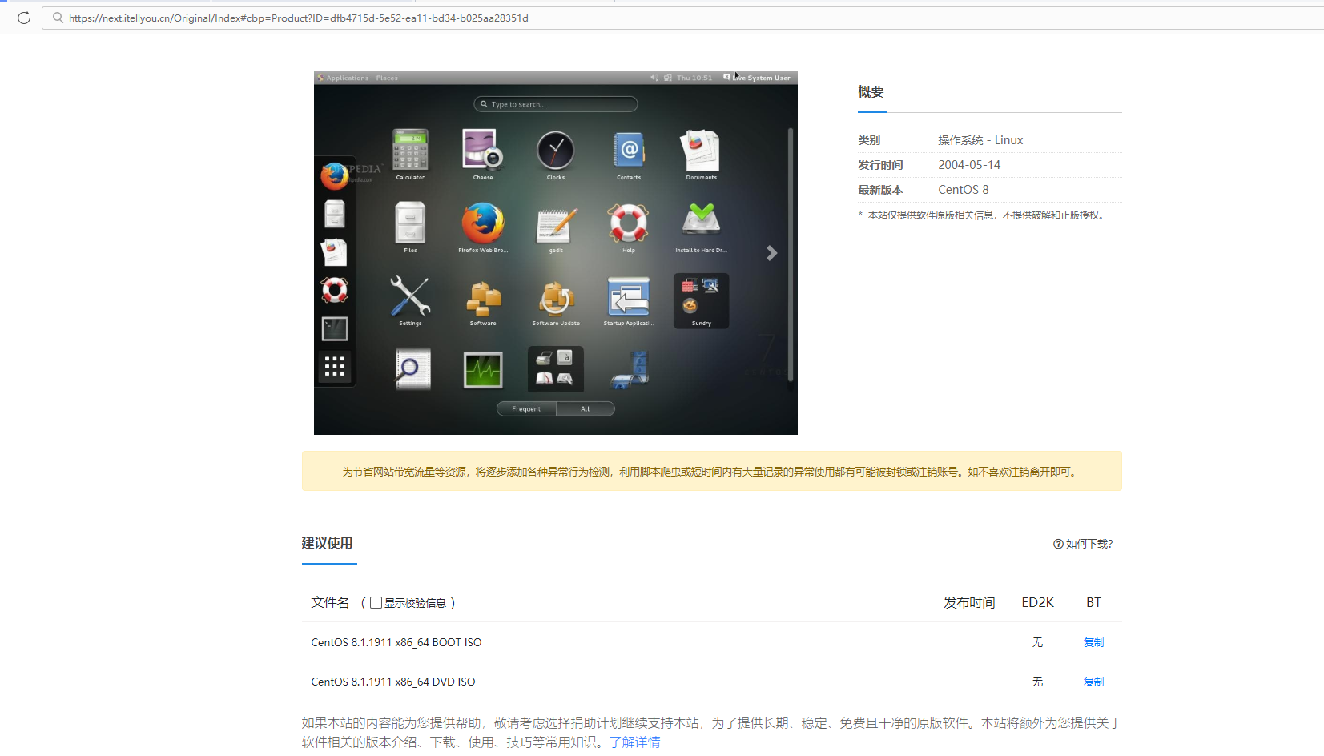This screenshot has height=756, width=1324.
Task: Select Install to Hard Drive
Action: pos(700,227)
